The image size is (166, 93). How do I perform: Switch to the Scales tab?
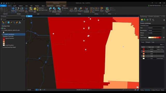[153, 42]
